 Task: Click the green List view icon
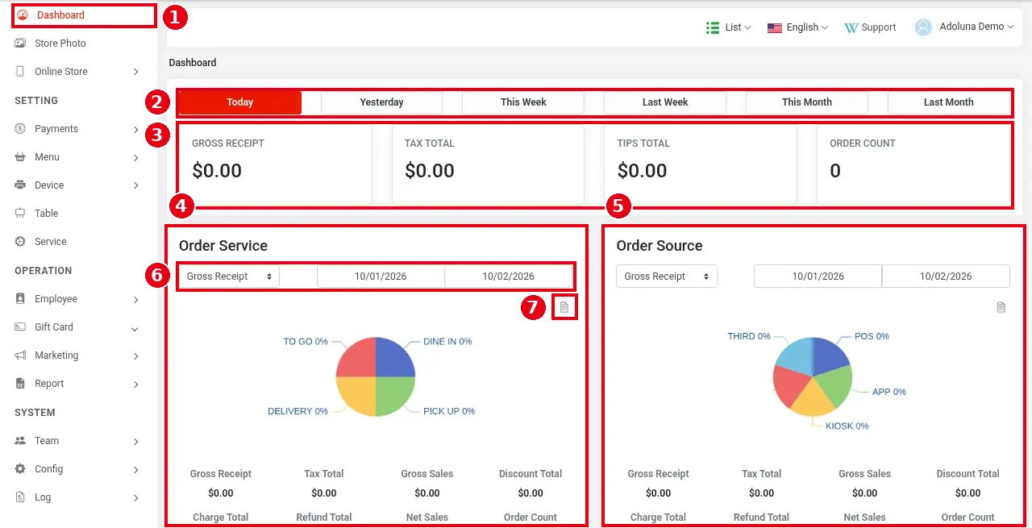click(x=713, y=27)
